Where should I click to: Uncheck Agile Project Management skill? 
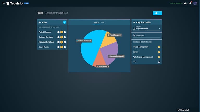[x=159, y=57]
